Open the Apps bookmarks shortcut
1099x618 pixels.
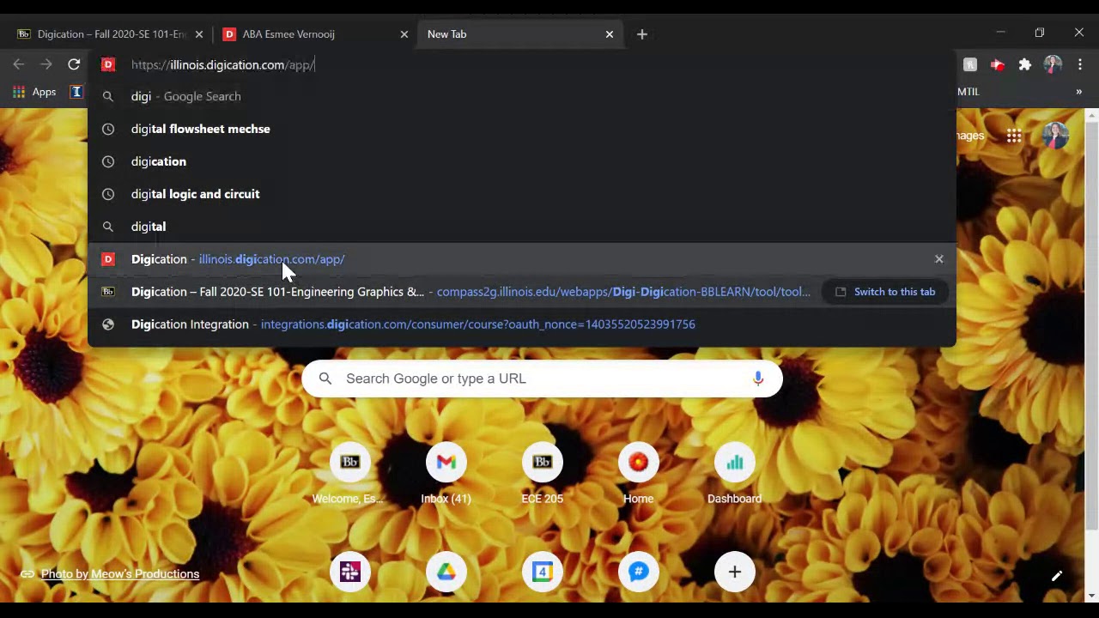(x=34, y=92)
